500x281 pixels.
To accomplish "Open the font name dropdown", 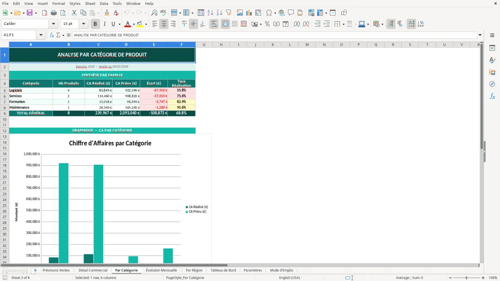I will (53, 24).
